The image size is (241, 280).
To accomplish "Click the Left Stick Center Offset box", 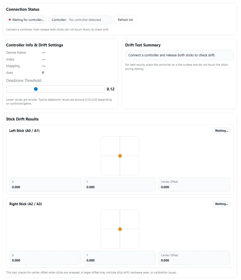I will pyautogui.click(x=194, y=185).
